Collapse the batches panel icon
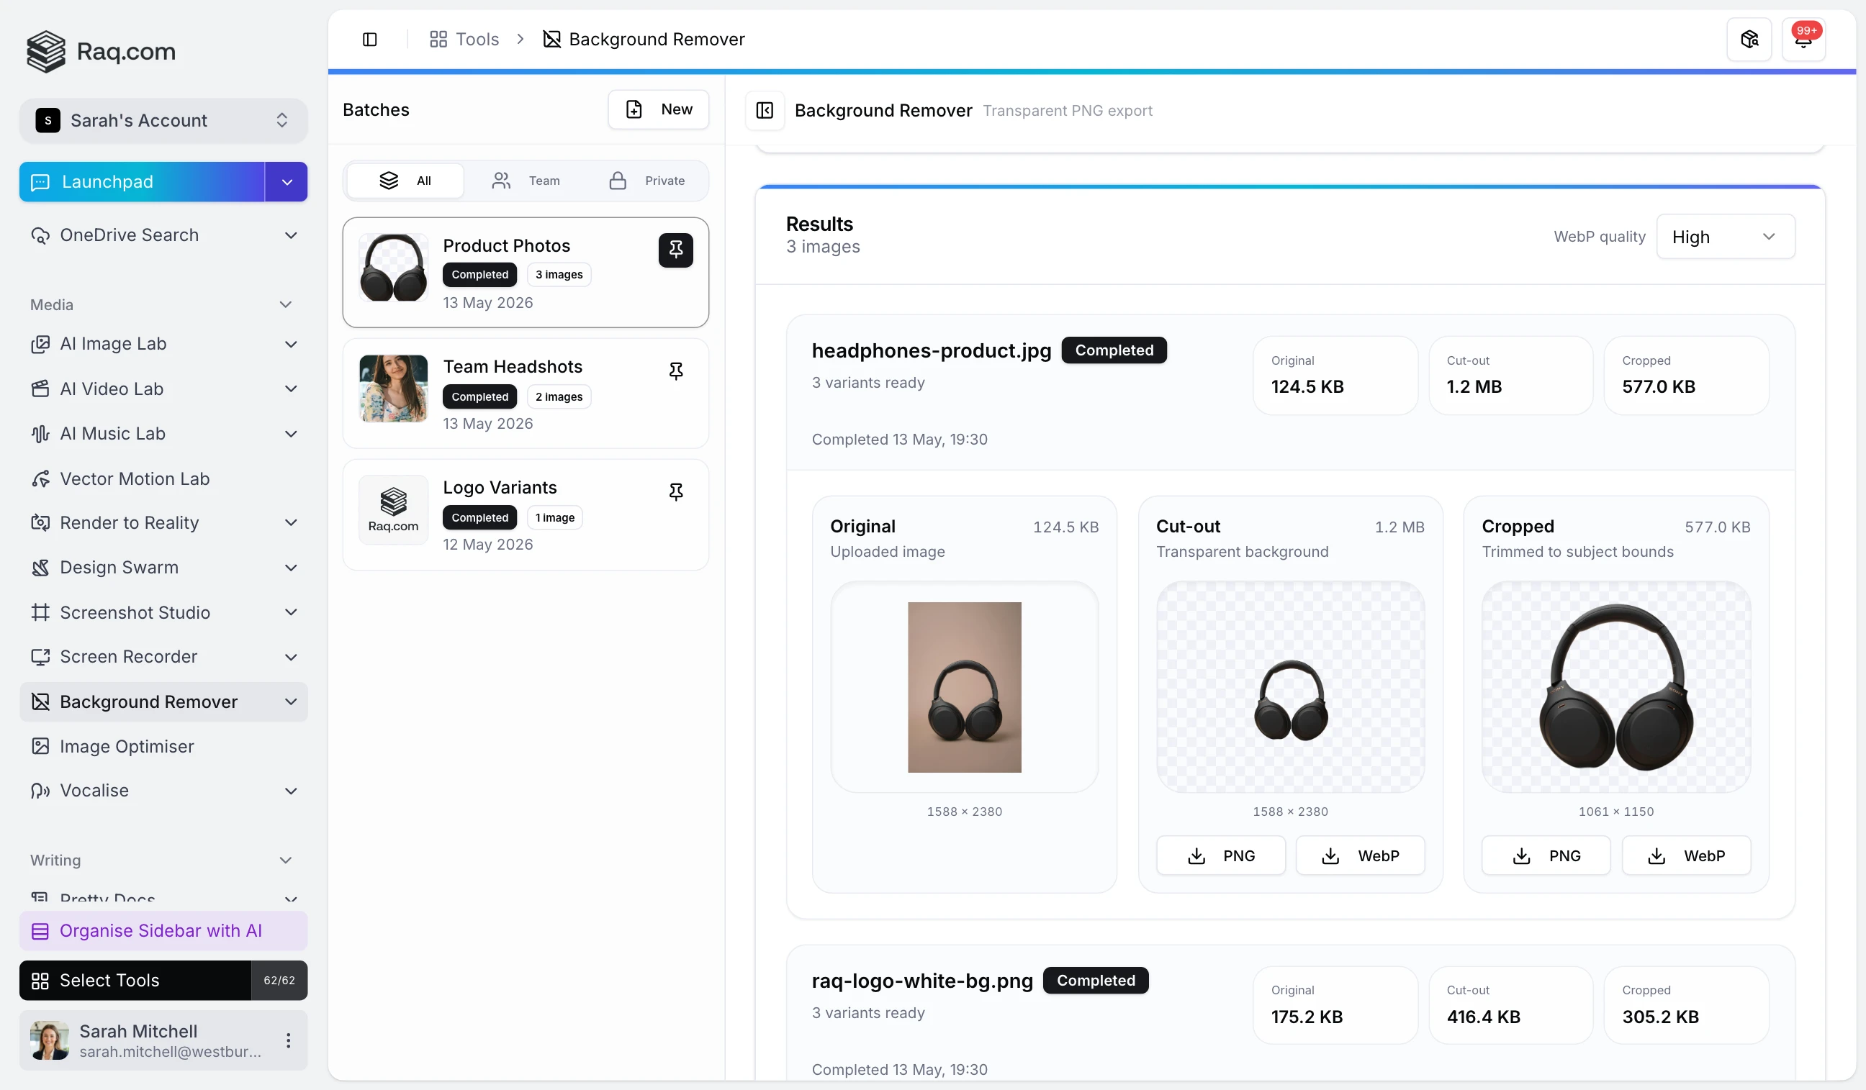Viewport: 1866px width, 1090px height. click(764, 110)
